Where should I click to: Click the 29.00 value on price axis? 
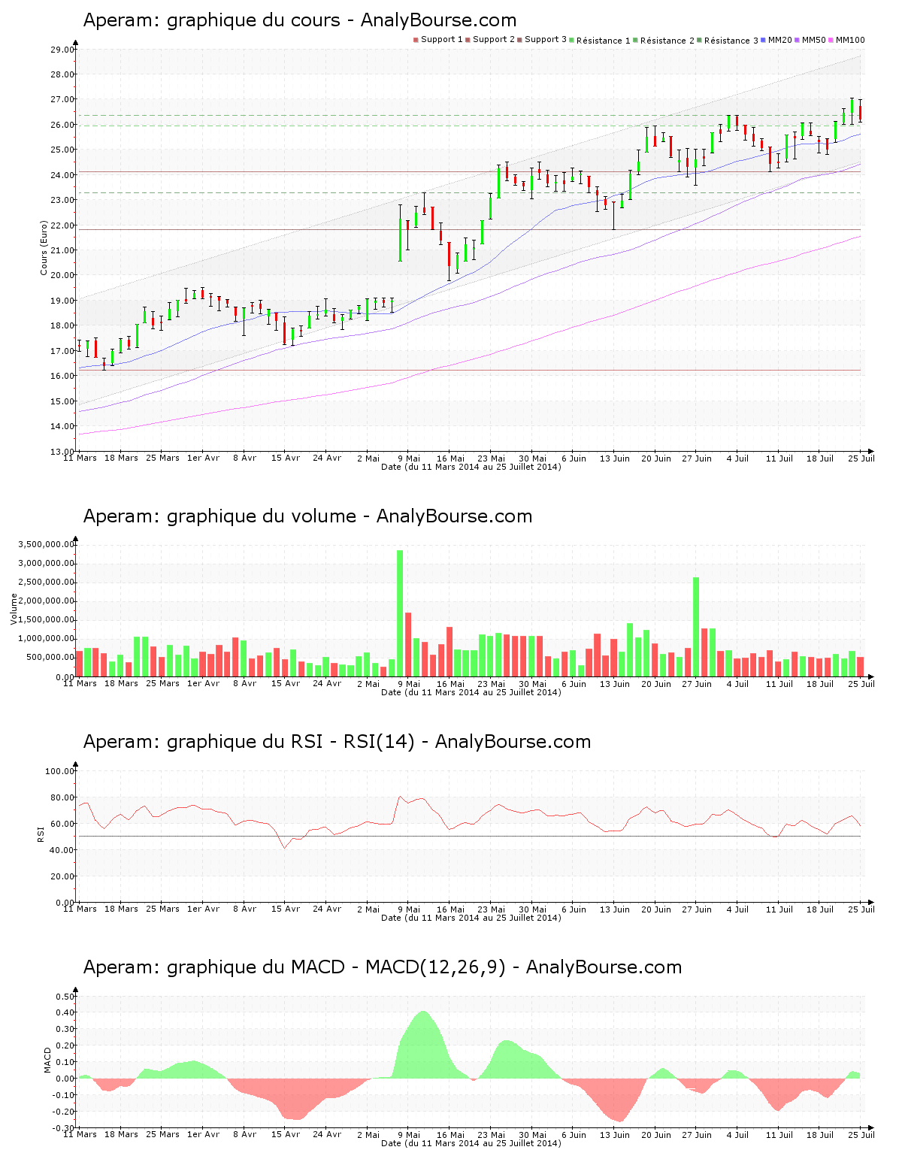[62, 50]
